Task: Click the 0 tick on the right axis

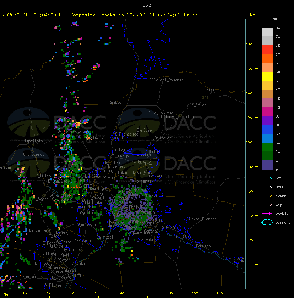Action: (x=252, y=265)
